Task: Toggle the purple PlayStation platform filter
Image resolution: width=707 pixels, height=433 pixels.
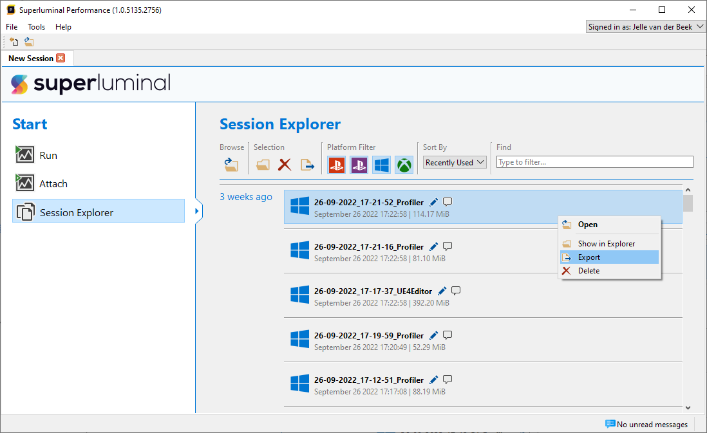Action: click(x=359, y=165)
